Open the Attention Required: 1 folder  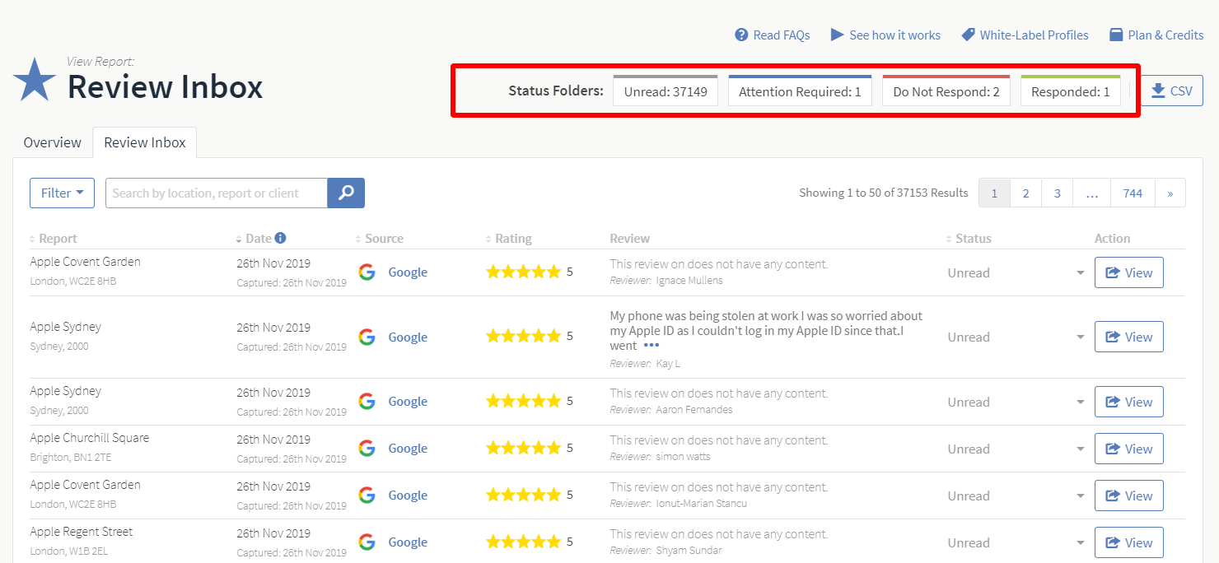[x=800, y=91]
